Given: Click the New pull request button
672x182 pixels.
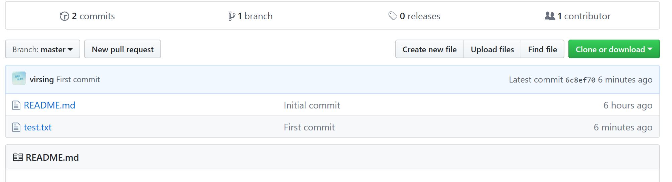Looking at the screenshot, I should 123,49.
